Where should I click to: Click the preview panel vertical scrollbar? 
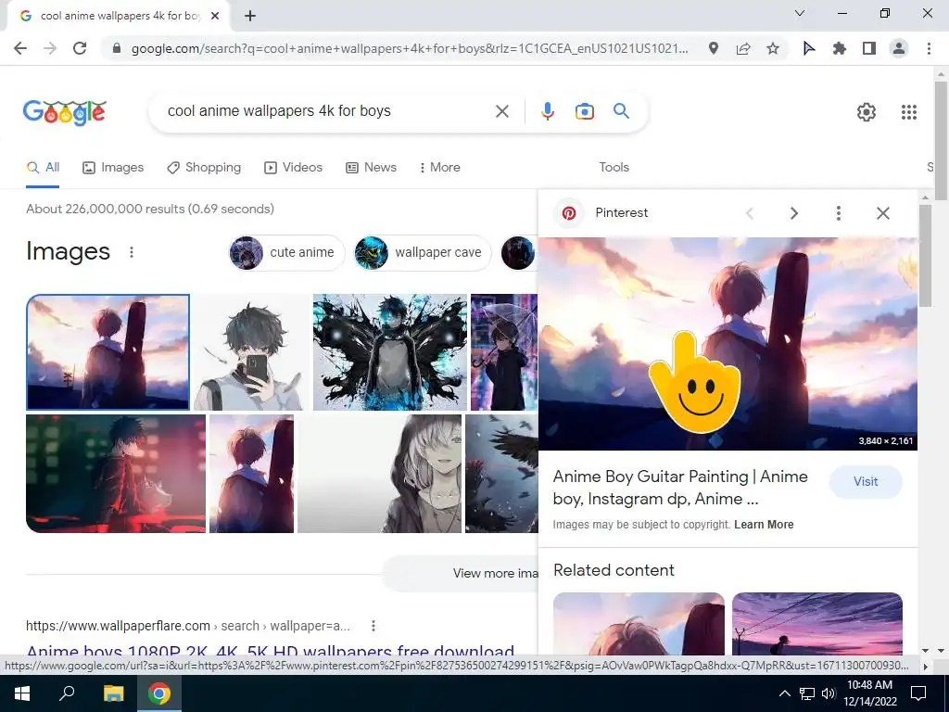coord(925,256)
